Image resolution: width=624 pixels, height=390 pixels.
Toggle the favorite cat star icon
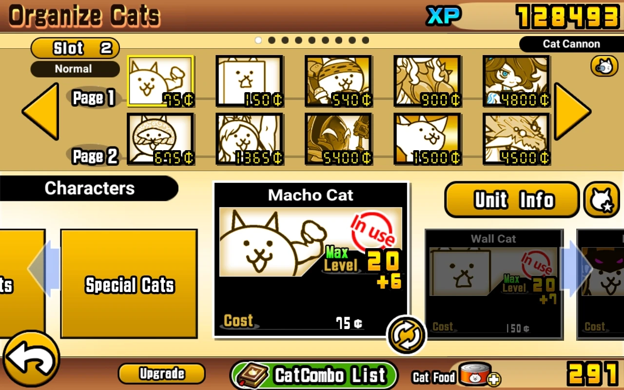coord(602,200)
